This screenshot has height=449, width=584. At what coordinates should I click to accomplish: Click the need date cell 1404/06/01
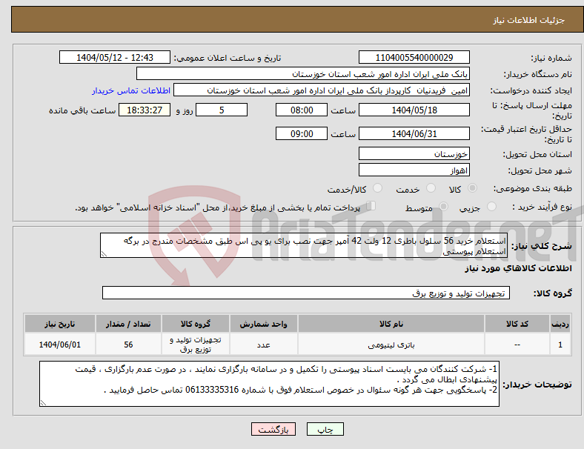click(60, 345)
